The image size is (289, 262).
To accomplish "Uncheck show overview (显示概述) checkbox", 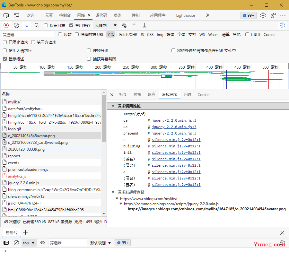I will 5,59.
